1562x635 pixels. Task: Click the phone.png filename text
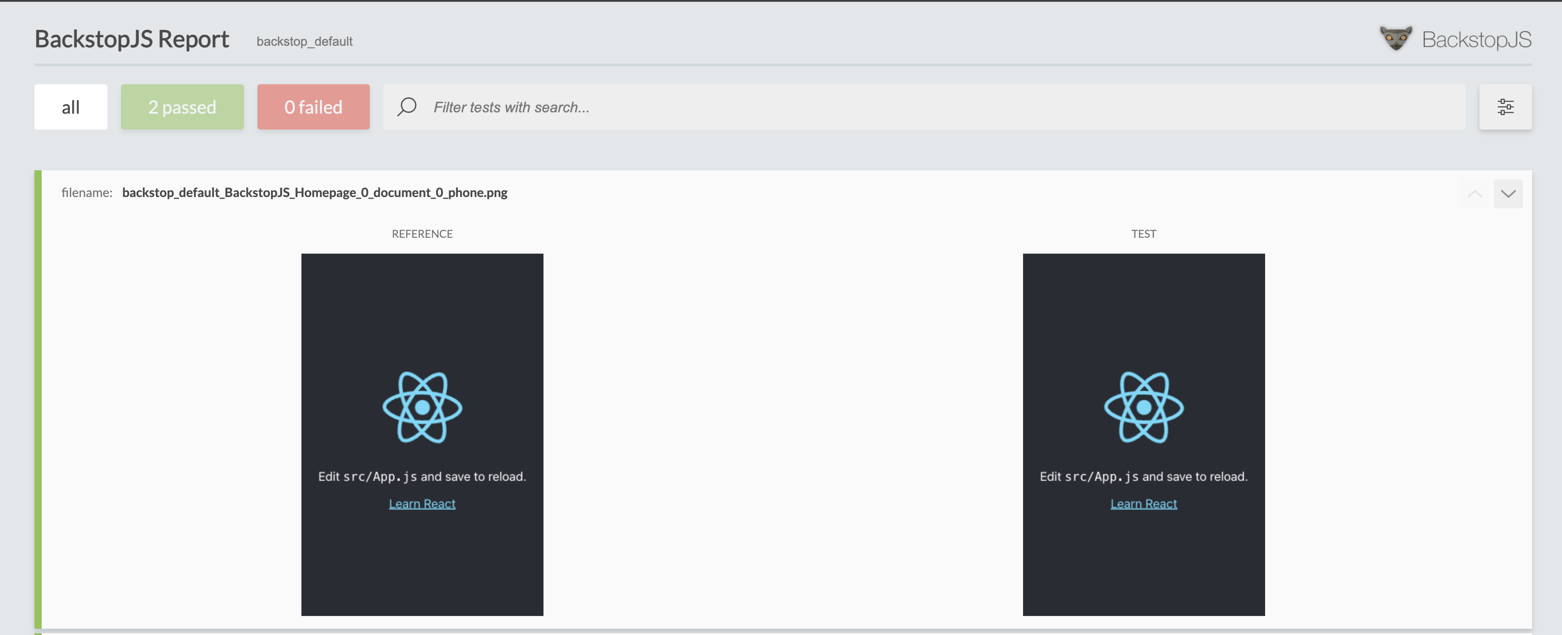pyautogui.click(x=315, y=192)
